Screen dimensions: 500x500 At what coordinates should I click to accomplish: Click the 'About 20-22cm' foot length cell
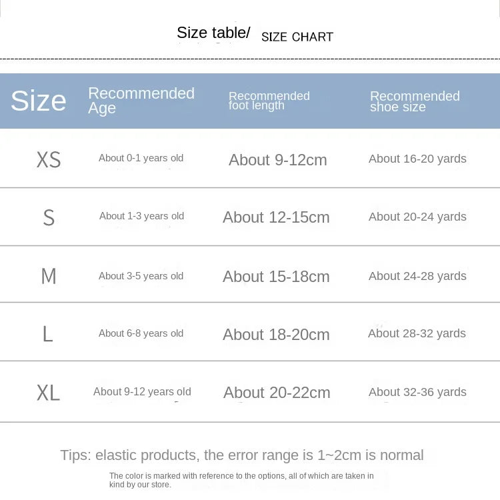(x=277, y=393)
